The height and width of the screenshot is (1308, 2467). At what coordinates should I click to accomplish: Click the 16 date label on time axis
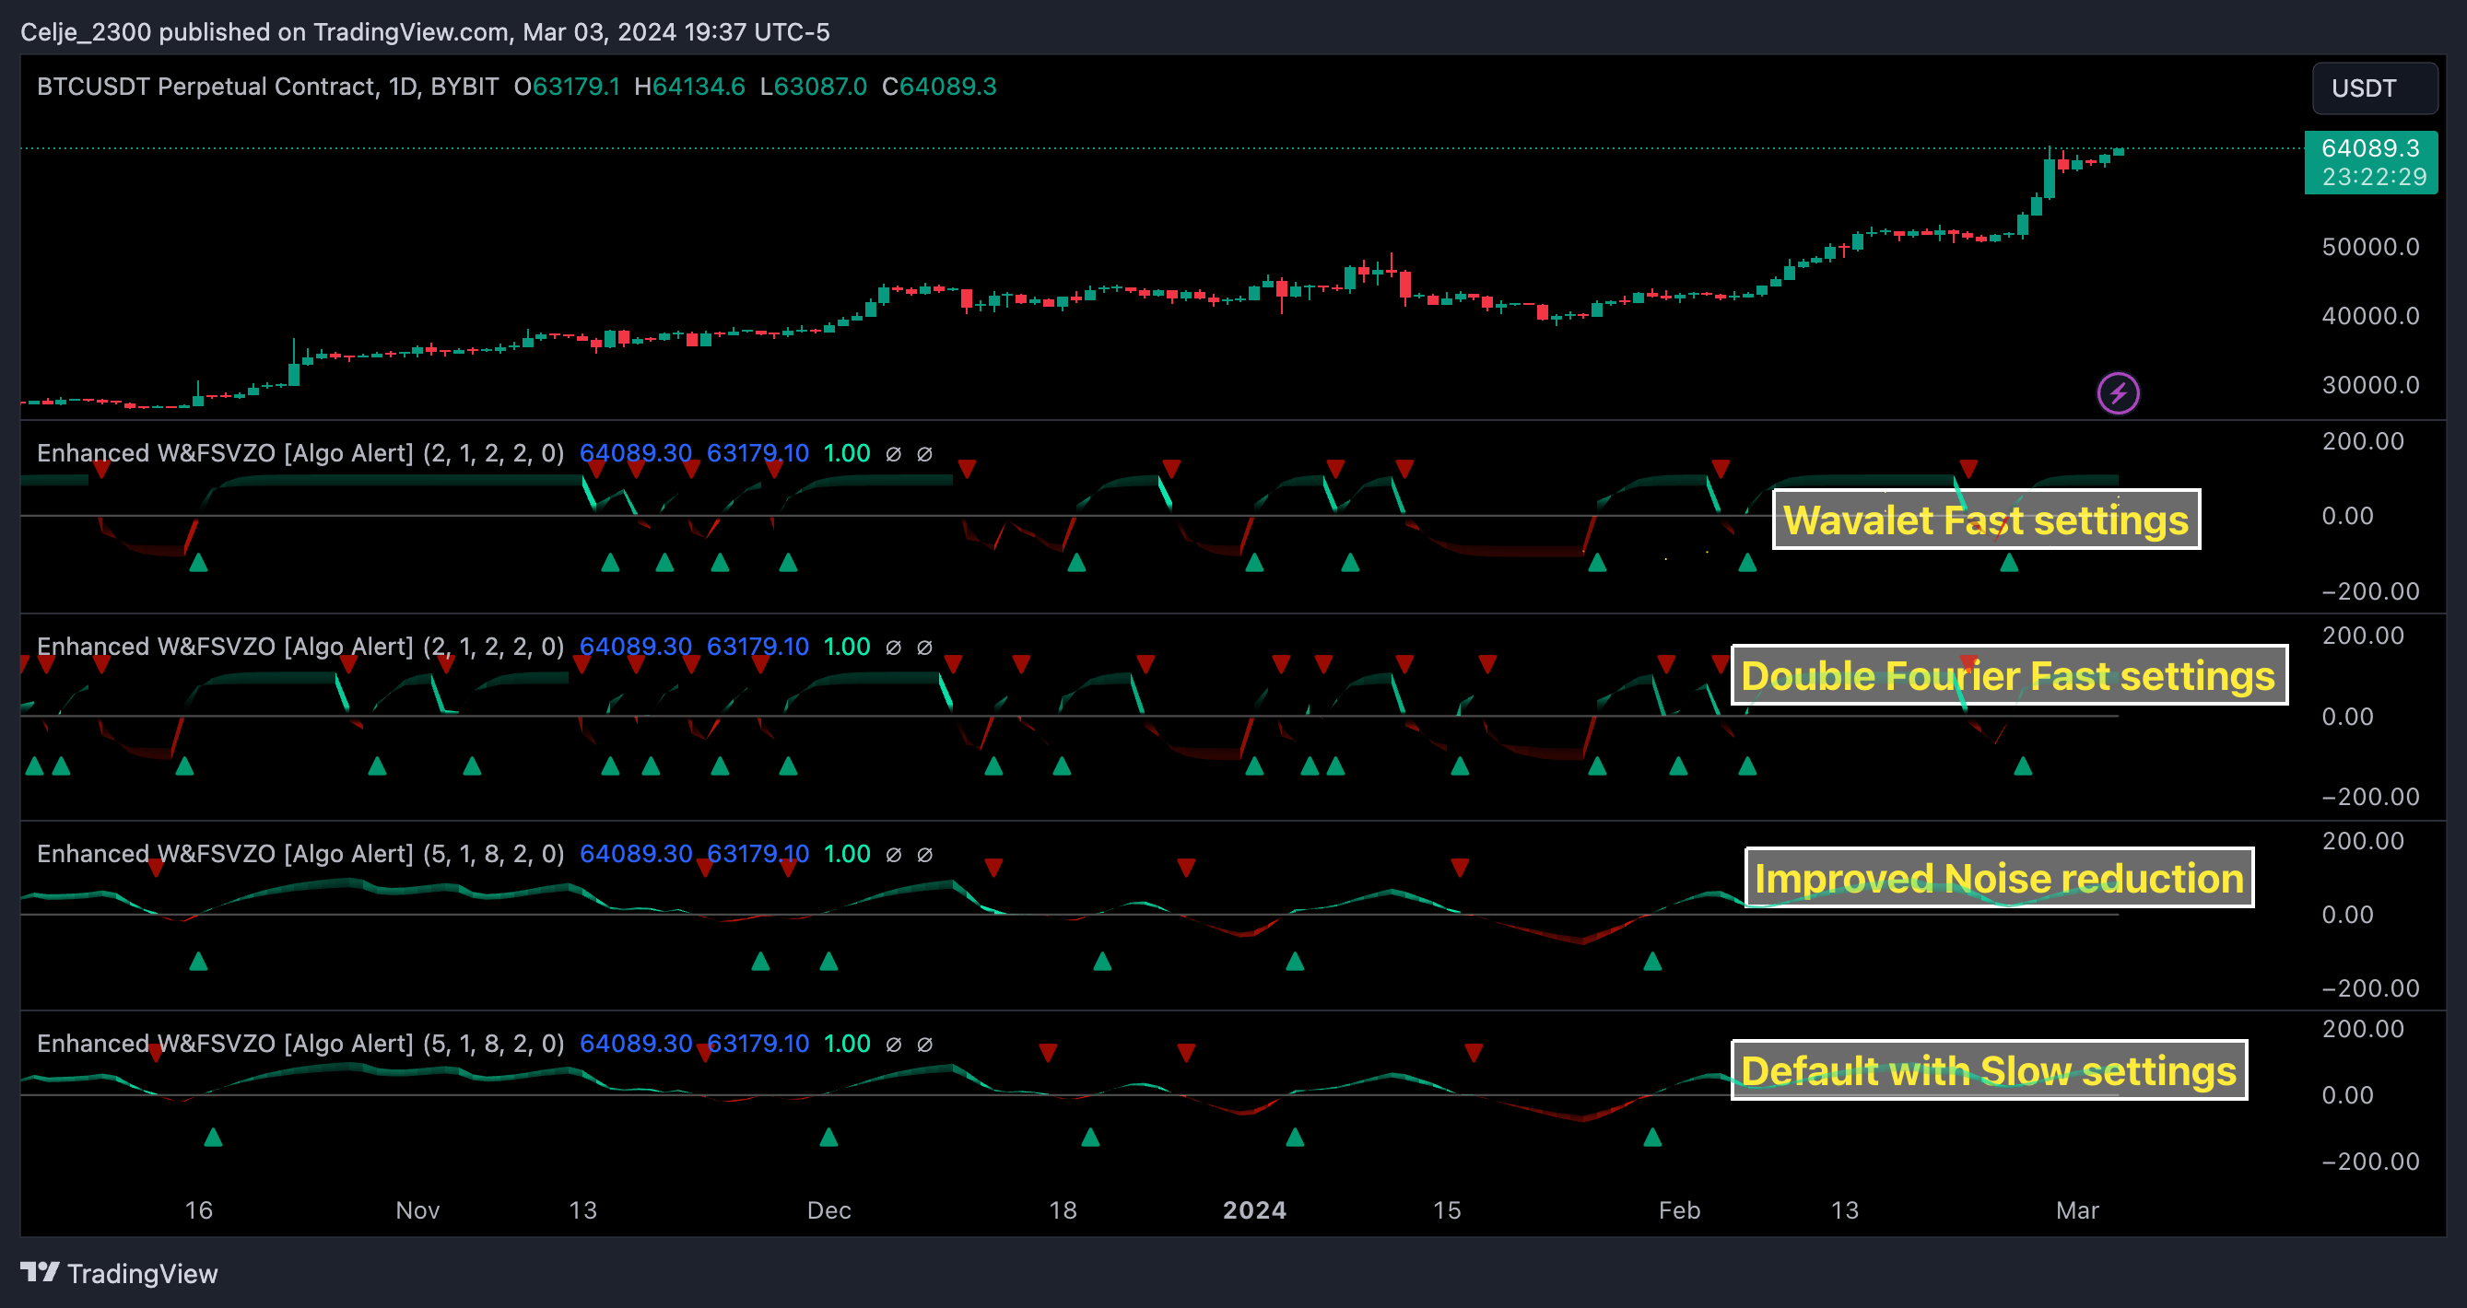pos(198,1210)
